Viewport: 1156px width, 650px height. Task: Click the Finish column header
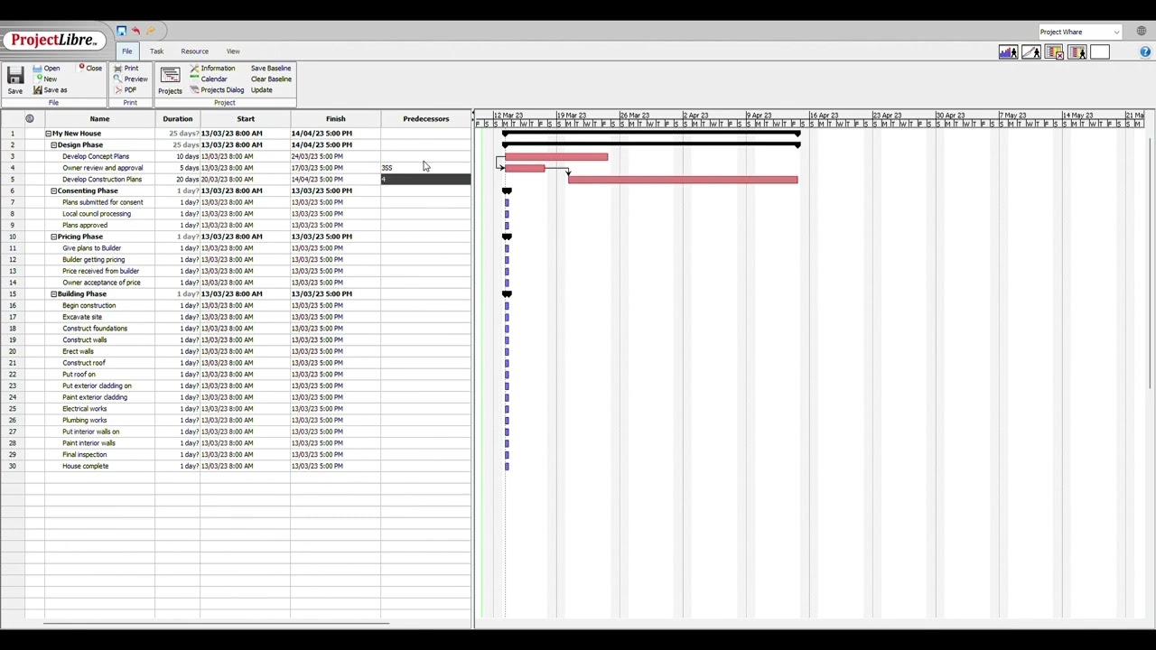click(335, 119)
